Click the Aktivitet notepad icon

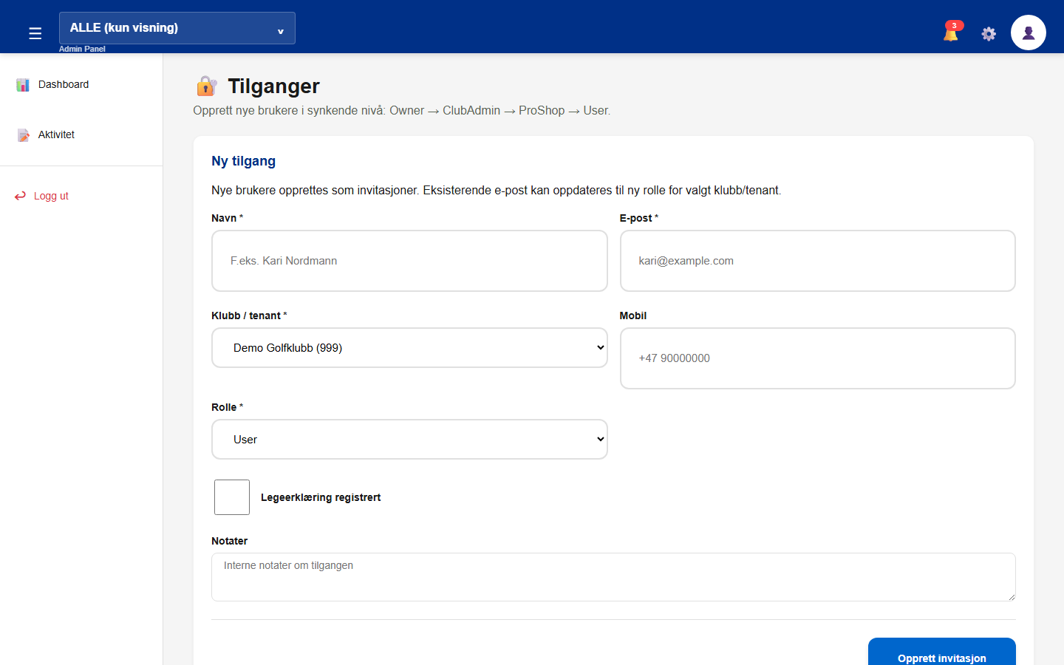point(24,135)
